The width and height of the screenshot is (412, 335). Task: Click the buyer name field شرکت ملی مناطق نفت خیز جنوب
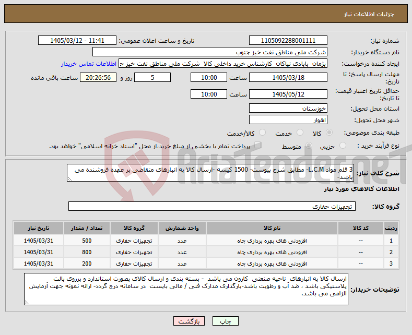click(210, 52)
